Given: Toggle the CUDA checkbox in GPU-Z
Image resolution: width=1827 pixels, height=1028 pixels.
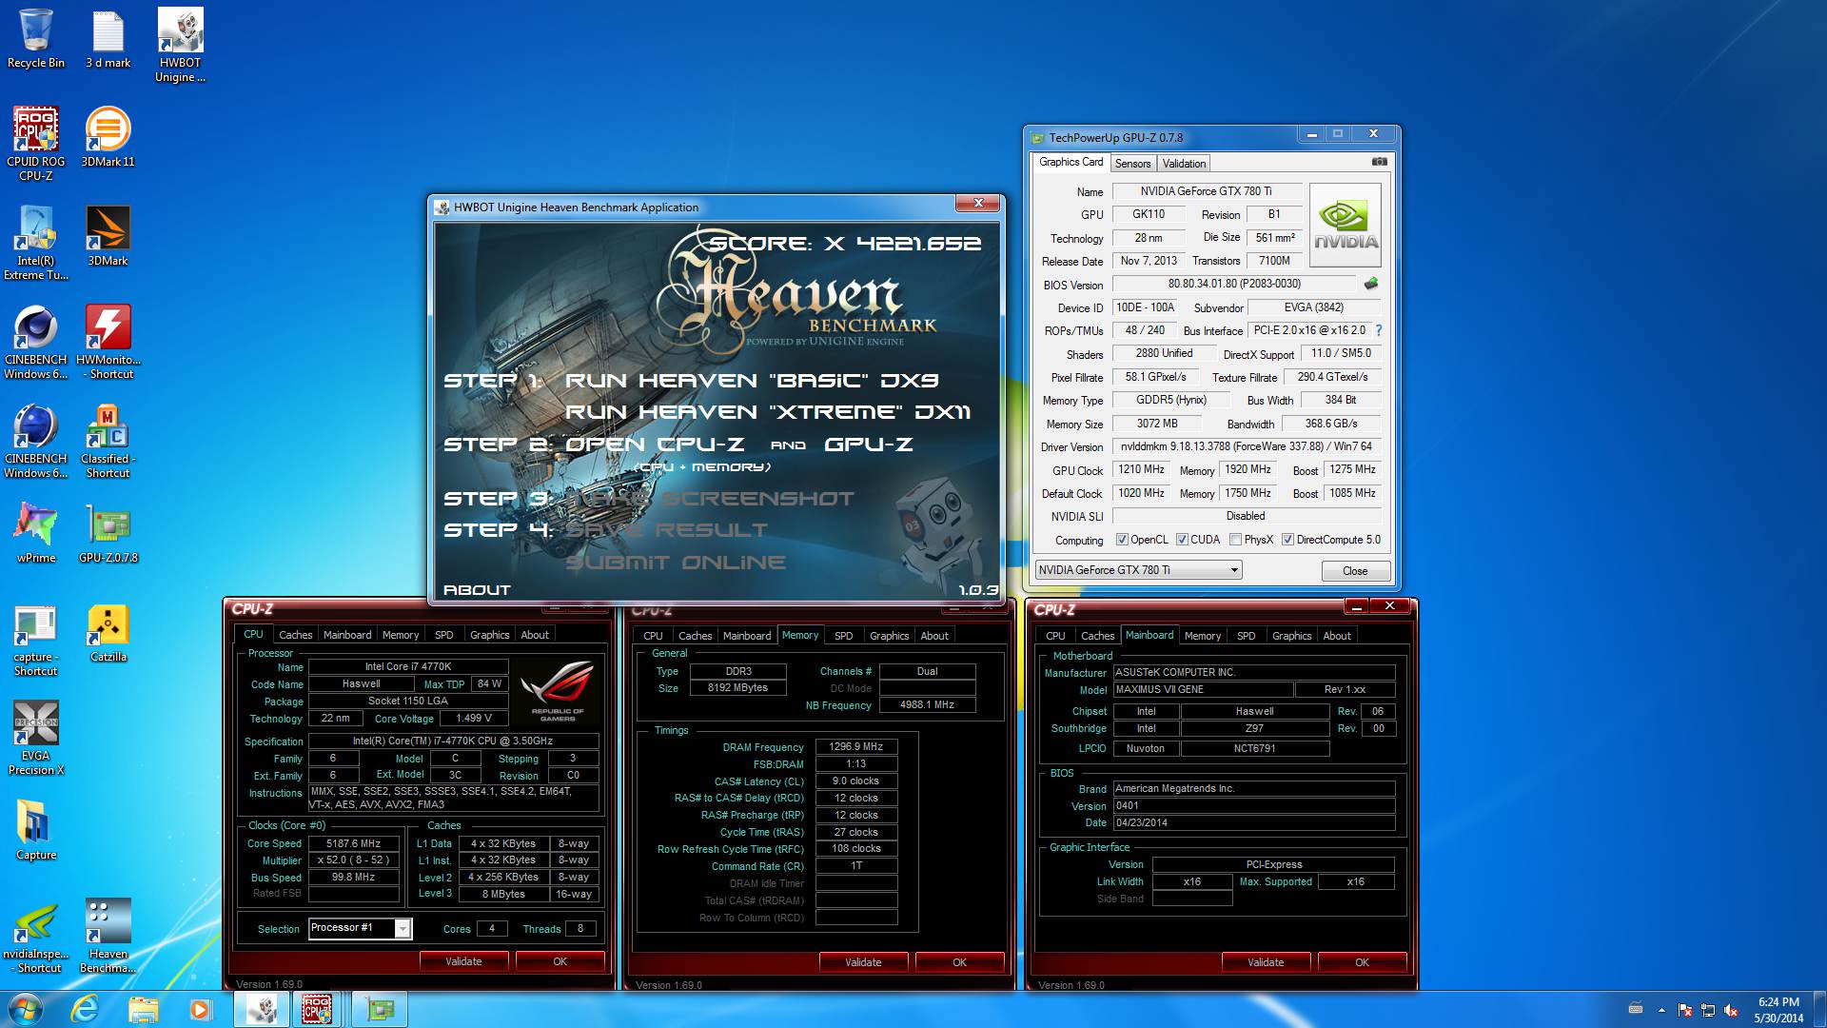Looking at the screenshot, I should click(1182, 540).
